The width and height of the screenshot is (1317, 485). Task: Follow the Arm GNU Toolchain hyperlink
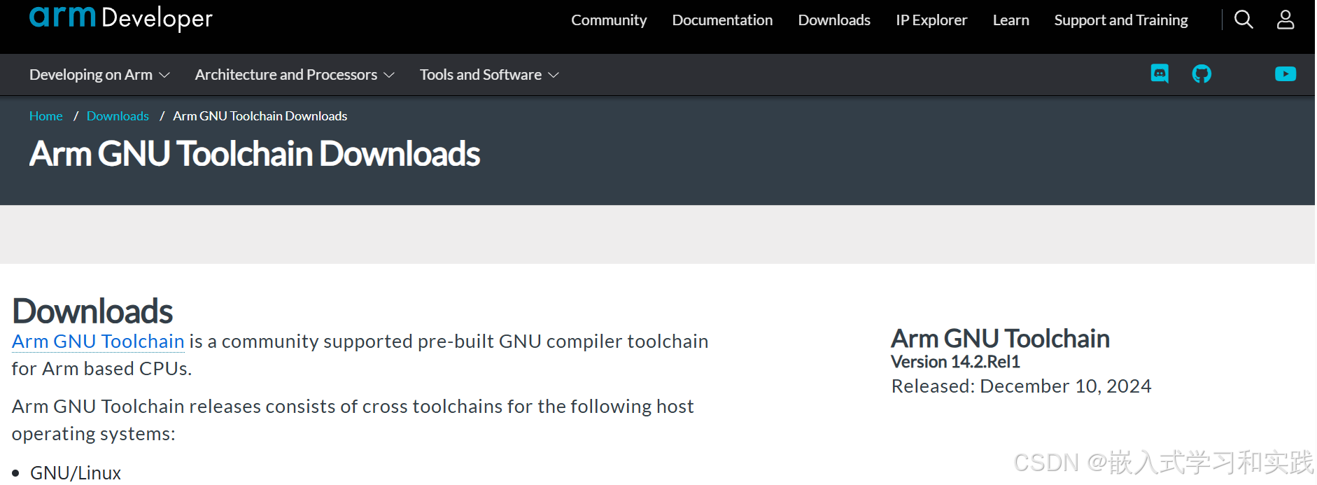(x=98, y=342)
